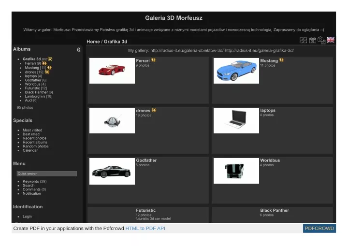The image size is (348, 246).
Task: Click new-item star beside Mustang album title
Action: [281, 60]
